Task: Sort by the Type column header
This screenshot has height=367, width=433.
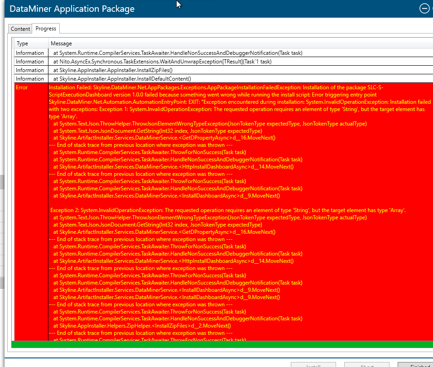Action: [x=31, y=43]
